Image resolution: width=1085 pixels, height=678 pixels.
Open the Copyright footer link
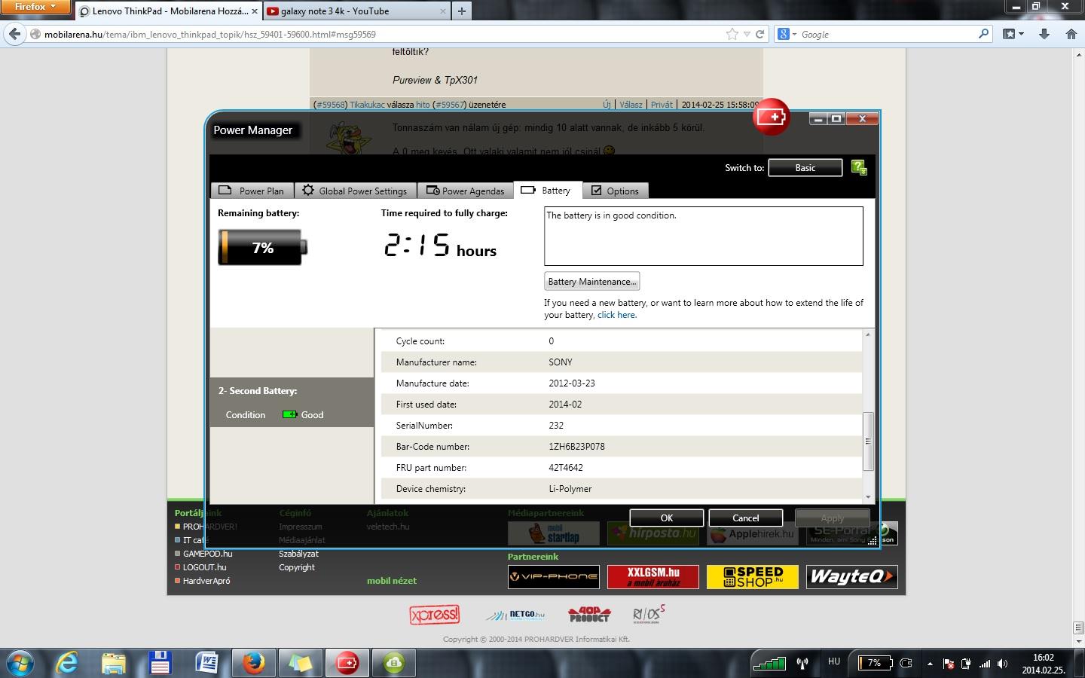(x=297, y=567)
